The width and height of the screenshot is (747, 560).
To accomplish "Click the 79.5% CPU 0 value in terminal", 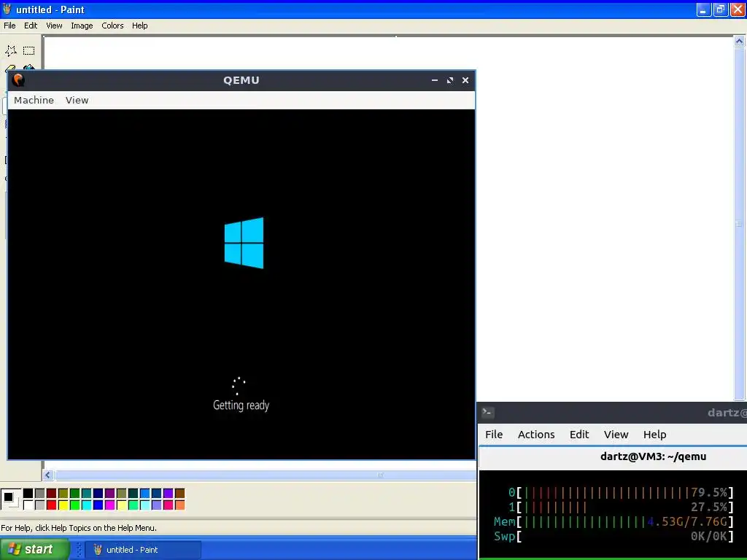I will 709,492.
